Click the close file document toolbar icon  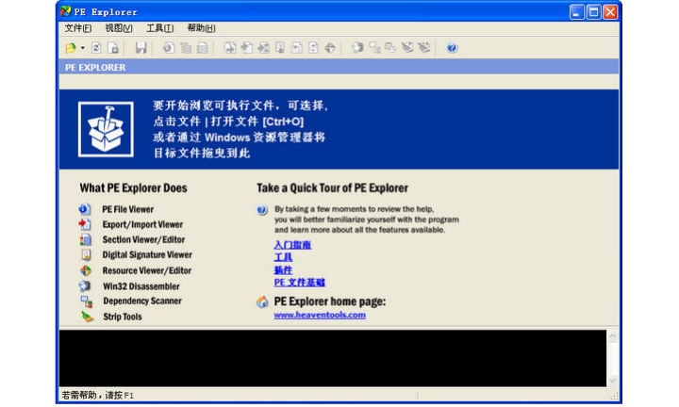coord(113,47)
